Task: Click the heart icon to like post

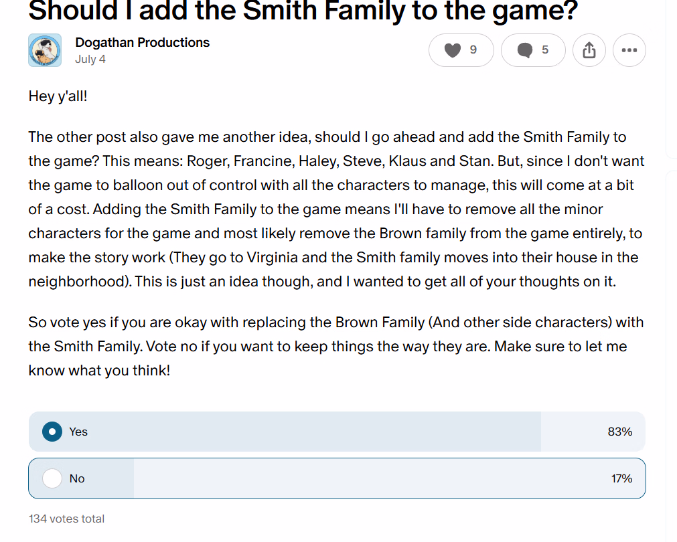Action: pyautogui.click(x=453, y=50)
